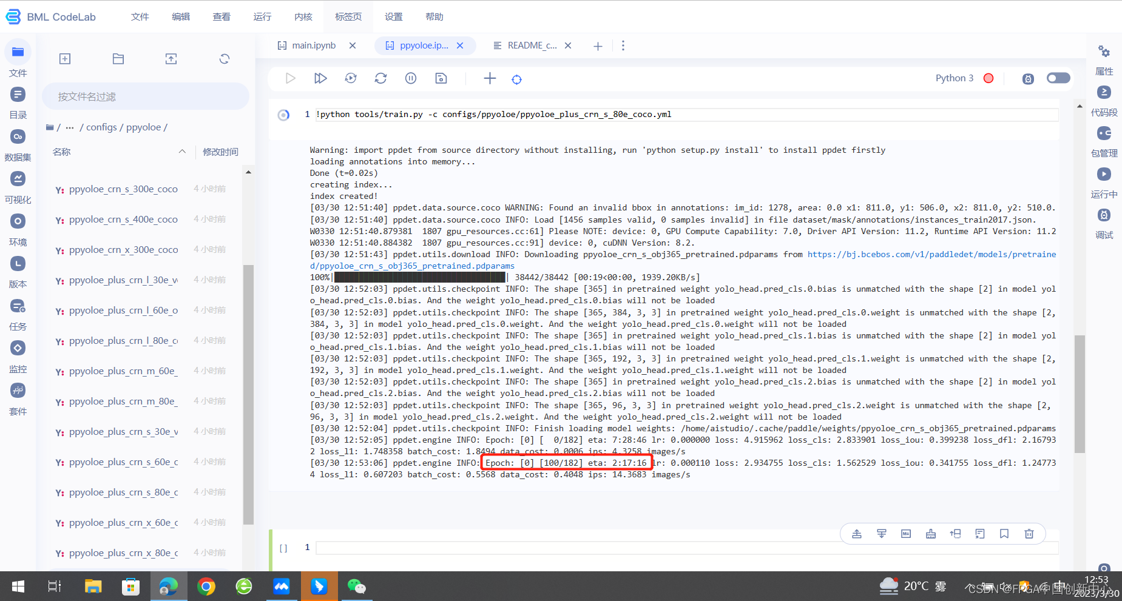This screenshot has width=1122, height=601.
Task: Create a new folder in file browser
Action: tap(118, 59)
